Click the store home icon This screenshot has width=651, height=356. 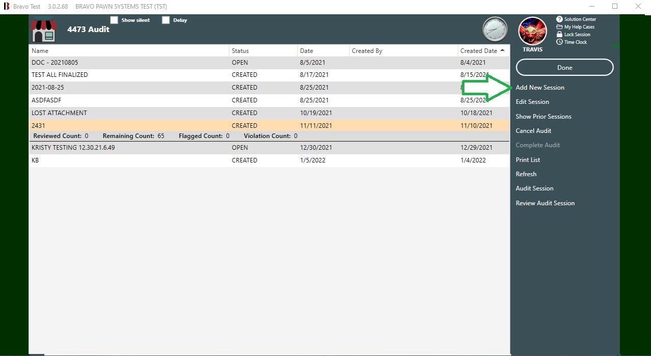[x=43, y=30]
